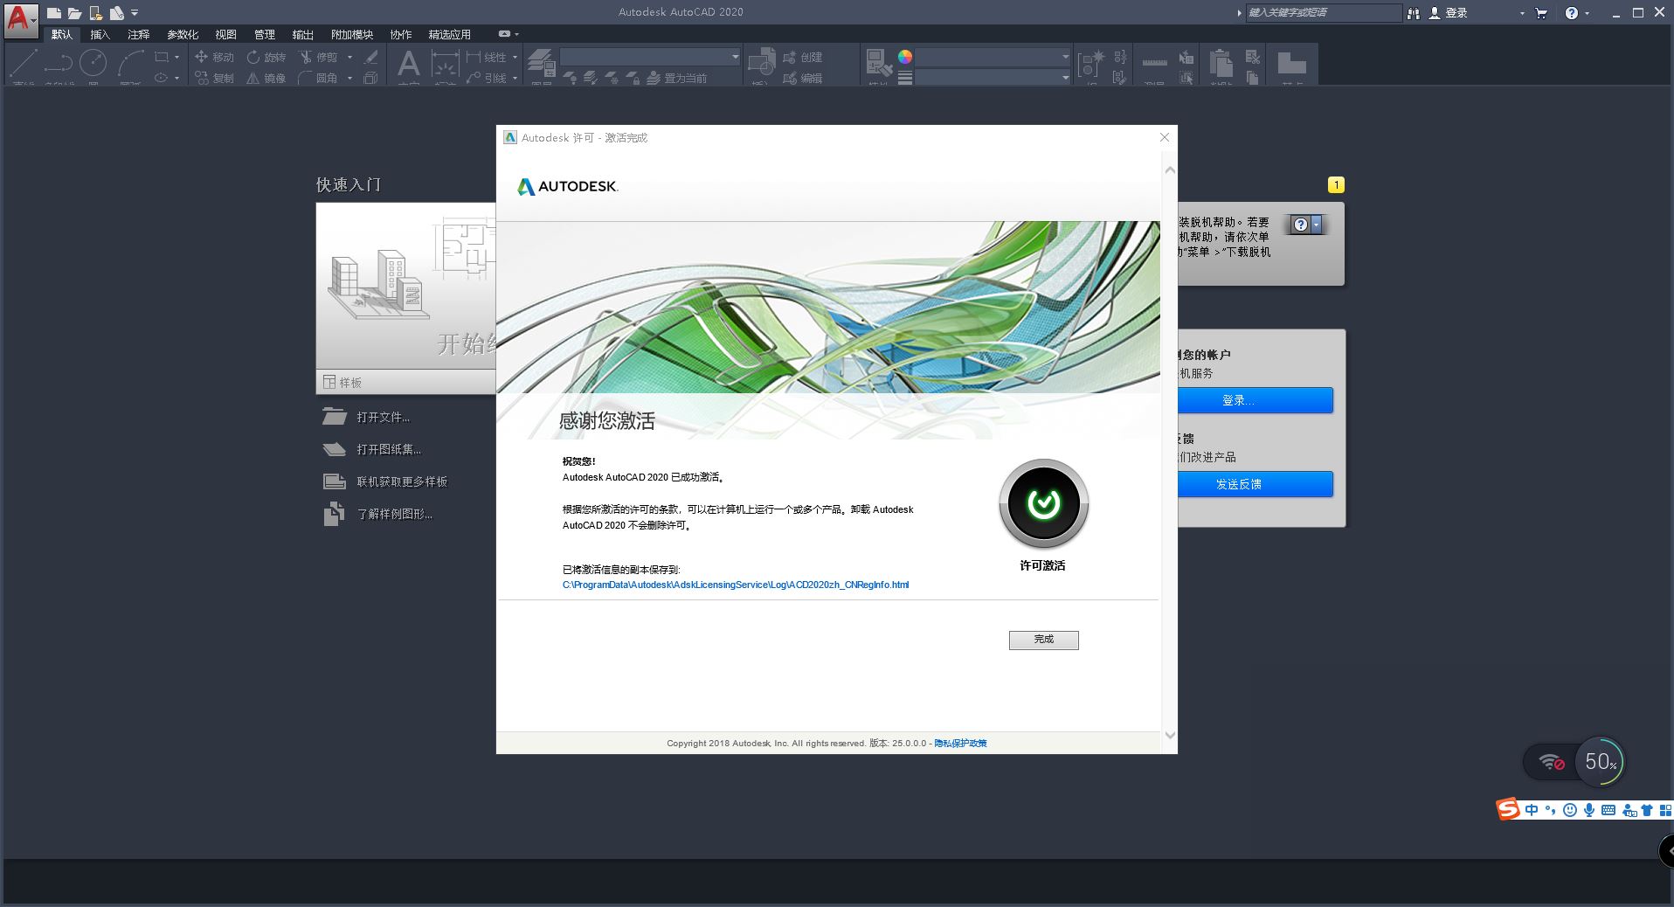This screenshot has height=907, width=1674.
Task: Open the 隐私保护政策 privacy policy link
Action: [x=960, y=744]
